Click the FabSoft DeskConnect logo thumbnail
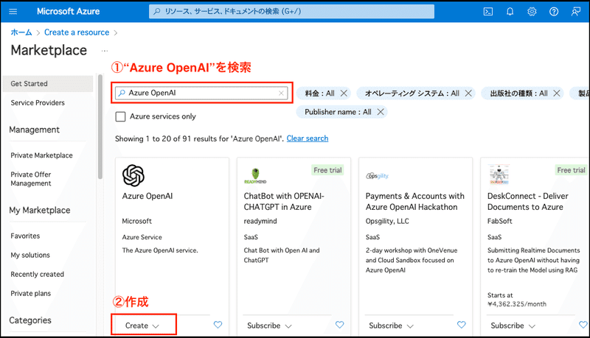 tap(499, 175)
